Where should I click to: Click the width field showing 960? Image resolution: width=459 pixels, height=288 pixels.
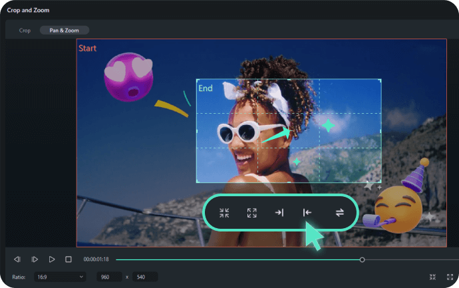click(109, 277)
